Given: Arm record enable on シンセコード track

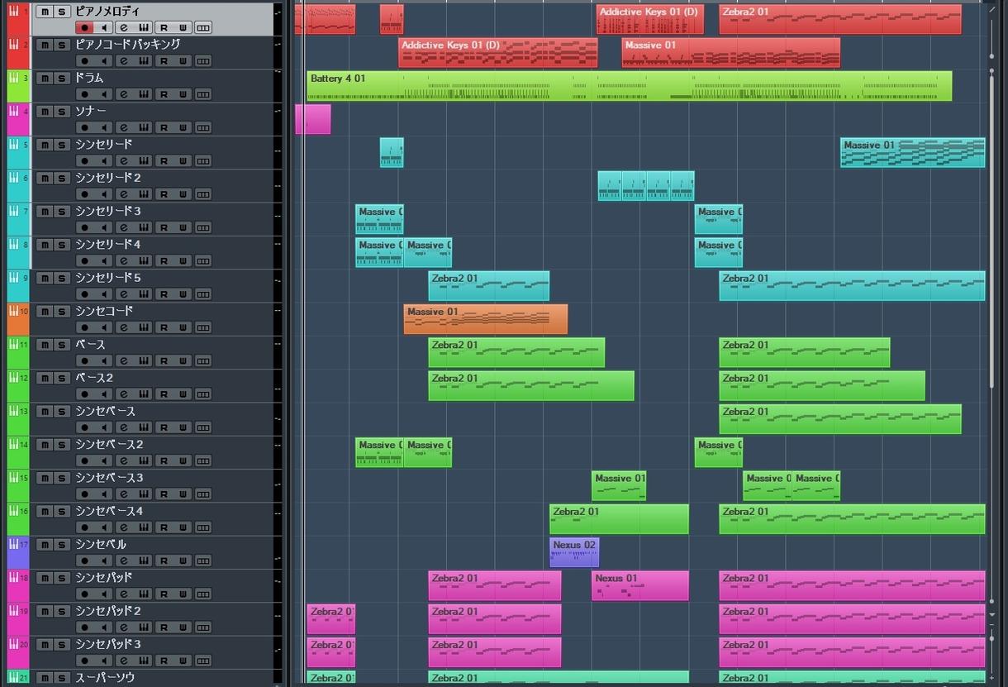Looking at the screenshot, I should pos(84,327).
